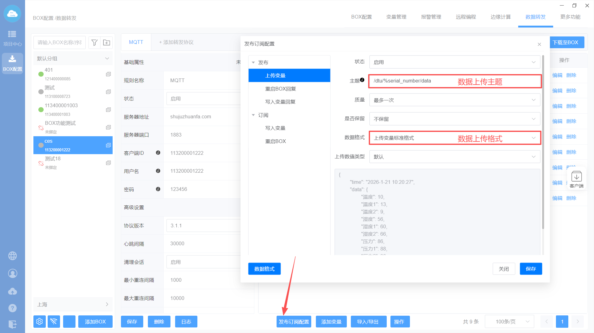The image size is (594, 333).
Task: Click the cloud upload icon in sidebar
Action: [x=12, y=291]
